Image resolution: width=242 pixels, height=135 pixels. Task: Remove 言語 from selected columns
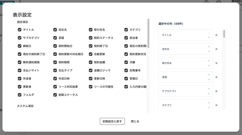pos(216,77)
